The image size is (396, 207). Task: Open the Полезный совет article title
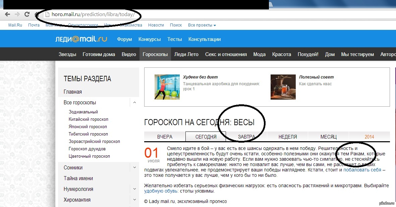tap(317, 77)
